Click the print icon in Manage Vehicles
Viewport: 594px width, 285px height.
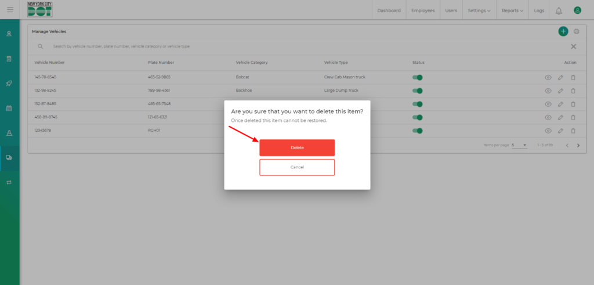coord(577,31)
